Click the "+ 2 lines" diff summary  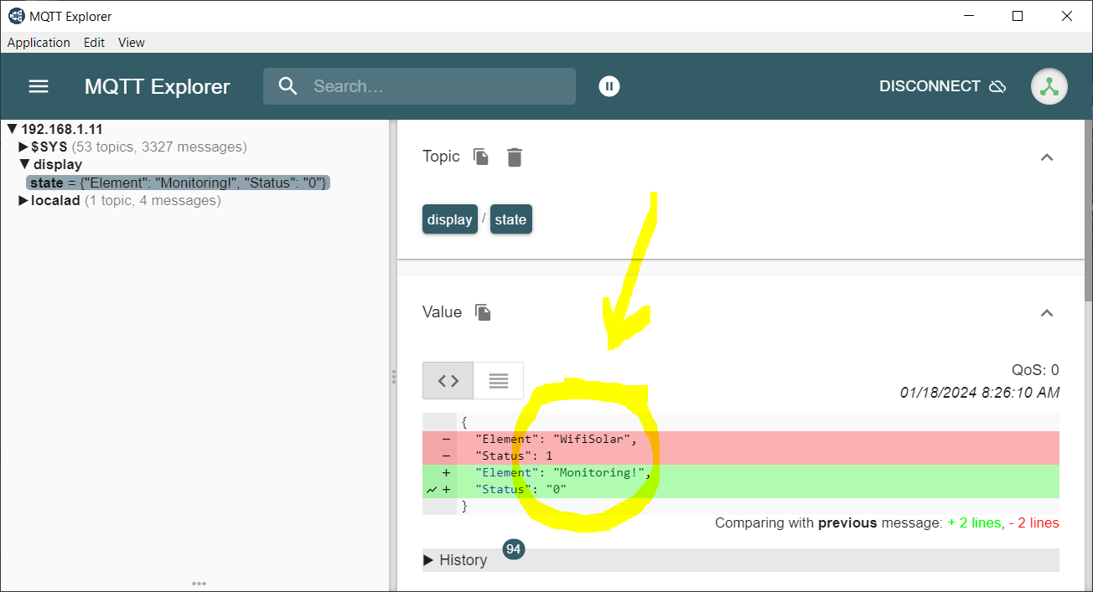click(x=974, y=523)
